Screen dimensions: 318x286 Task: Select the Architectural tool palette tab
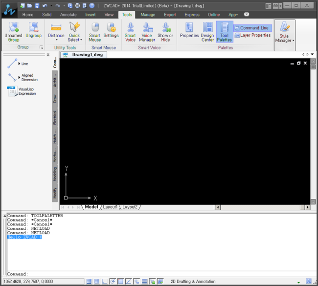(55, 80)
